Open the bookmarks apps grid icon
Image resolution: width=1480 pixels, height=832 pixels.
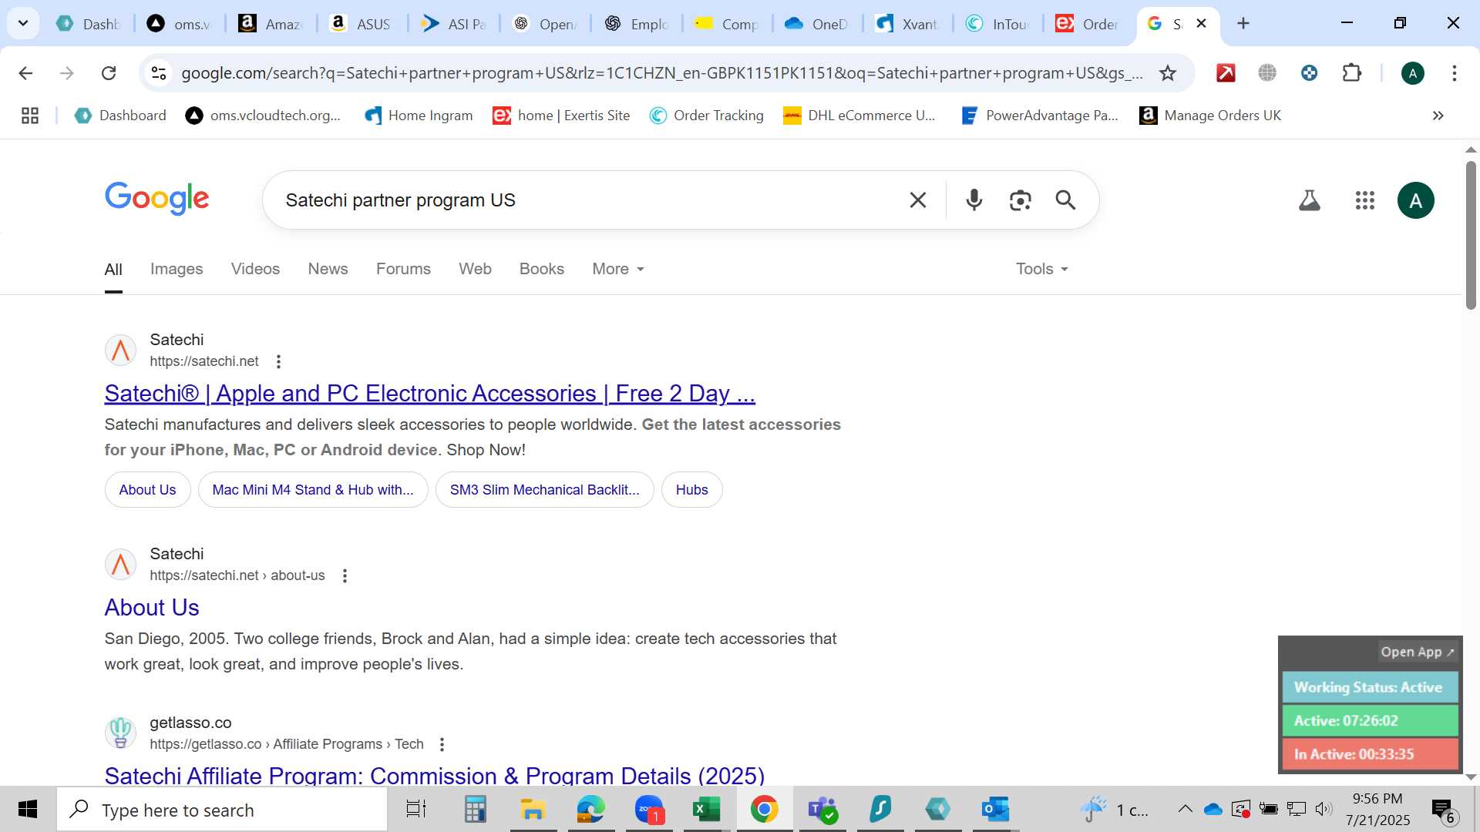pyautogui.click(x=30, y=116)
